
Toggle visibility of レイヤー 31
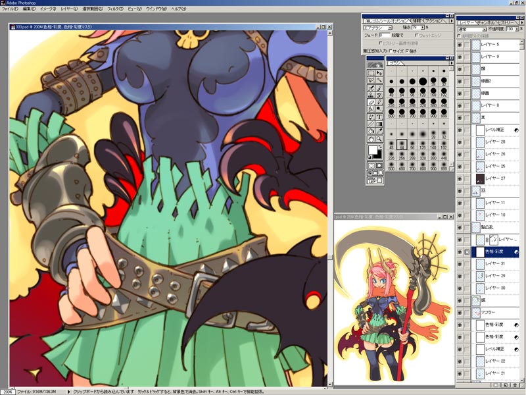point(460,264)
